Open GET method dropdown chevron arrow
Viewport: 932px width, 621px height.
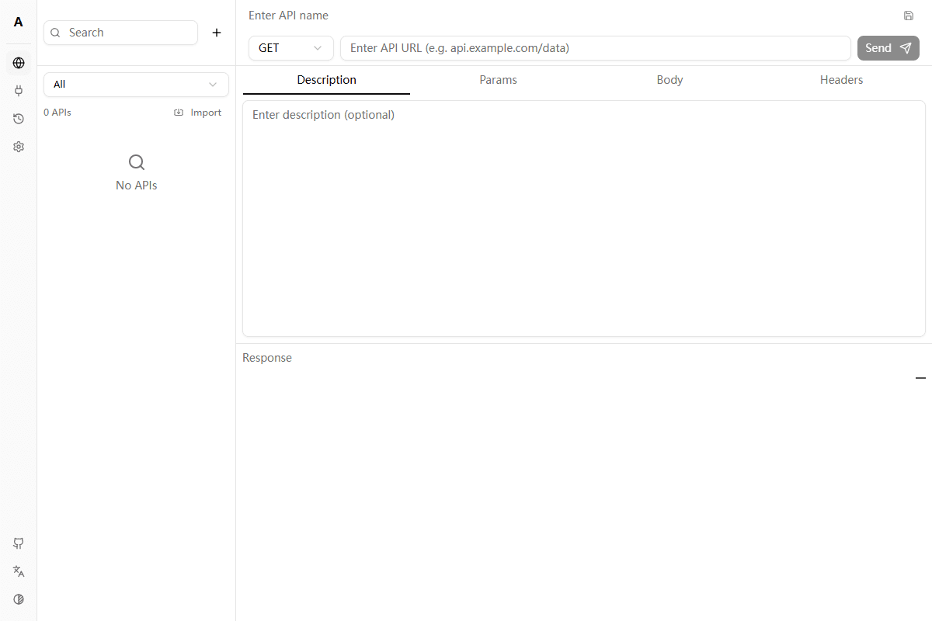[x=317, y=47]
